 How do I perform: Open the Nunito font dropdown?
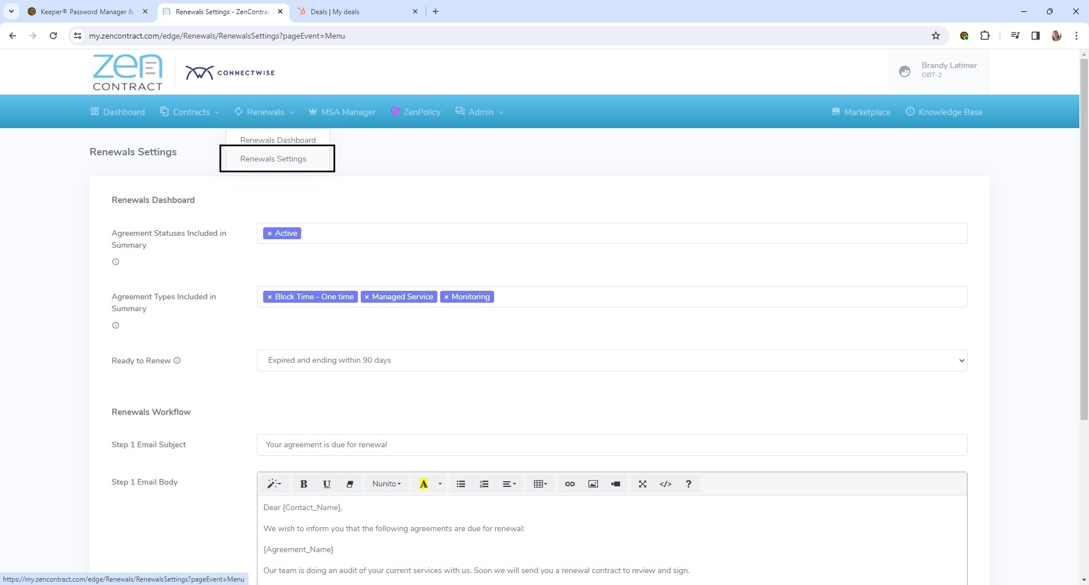point(386,484)
